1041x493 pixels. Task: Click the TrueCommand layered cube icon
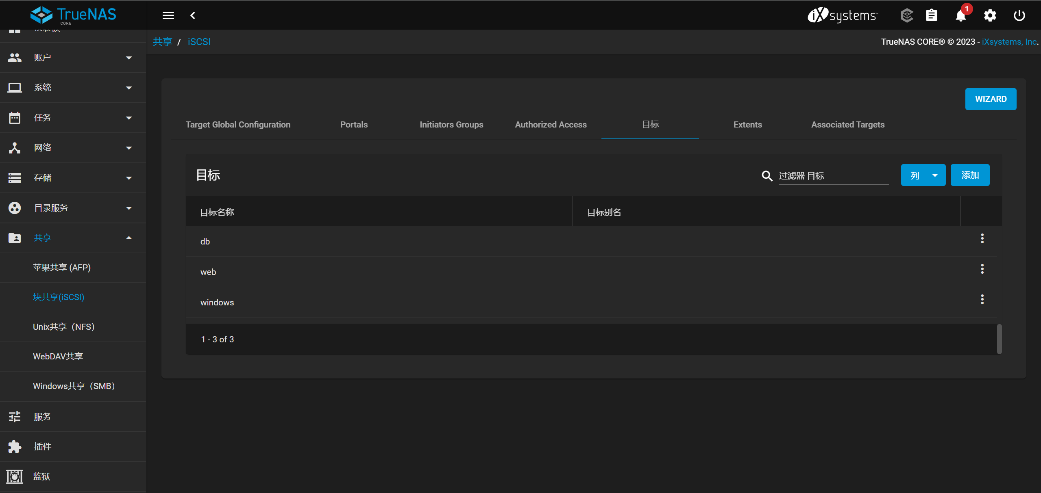[x=906, y=15]
